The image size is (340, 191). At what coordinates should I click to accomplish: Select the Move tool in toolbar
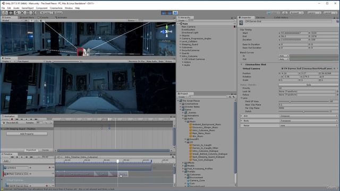[x=11, y=13]
